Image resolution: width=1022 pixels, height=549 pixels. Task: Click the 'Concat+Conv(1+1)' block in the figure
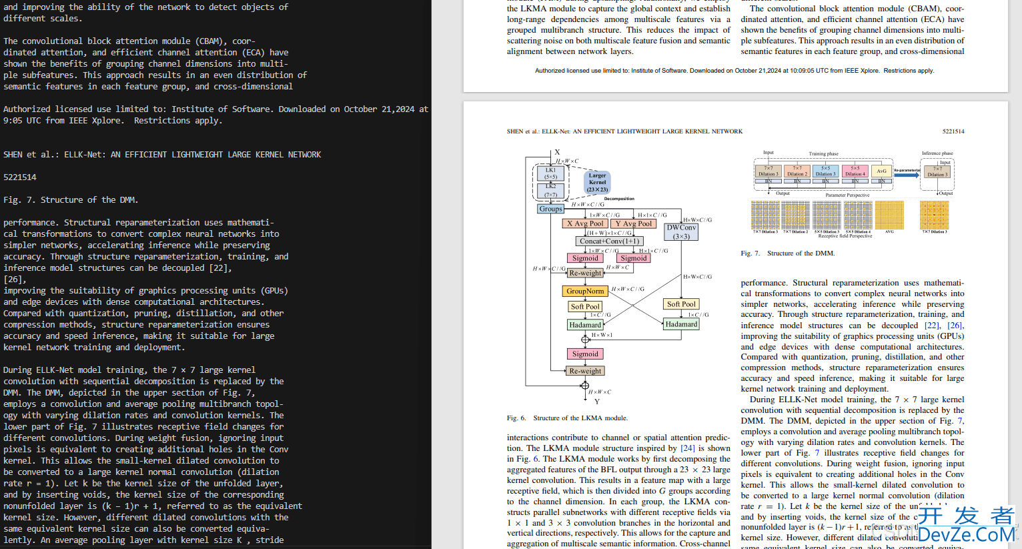click(x=609, y=241)
